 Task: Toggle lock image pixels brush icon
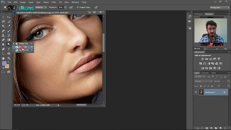pos(205,86)
